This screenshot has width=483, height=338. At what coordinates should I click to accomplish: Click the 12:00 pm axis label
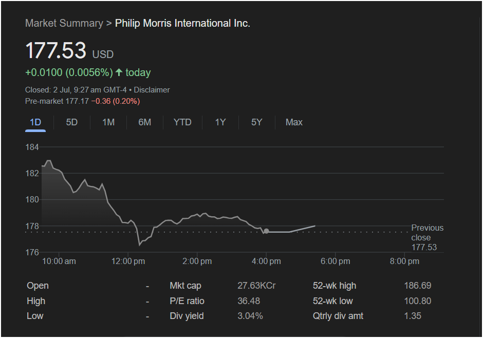coord(128,261)
